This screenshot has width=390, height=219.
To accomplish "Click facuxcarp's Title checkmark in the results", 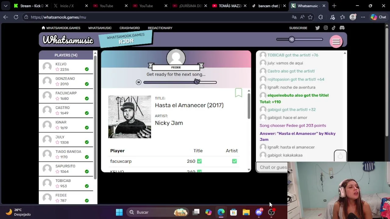I will point(199,161).
